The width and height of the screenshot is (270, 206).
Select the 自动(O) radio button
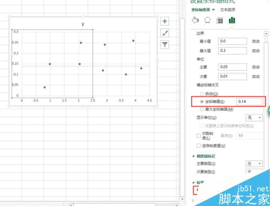[202, 94]
